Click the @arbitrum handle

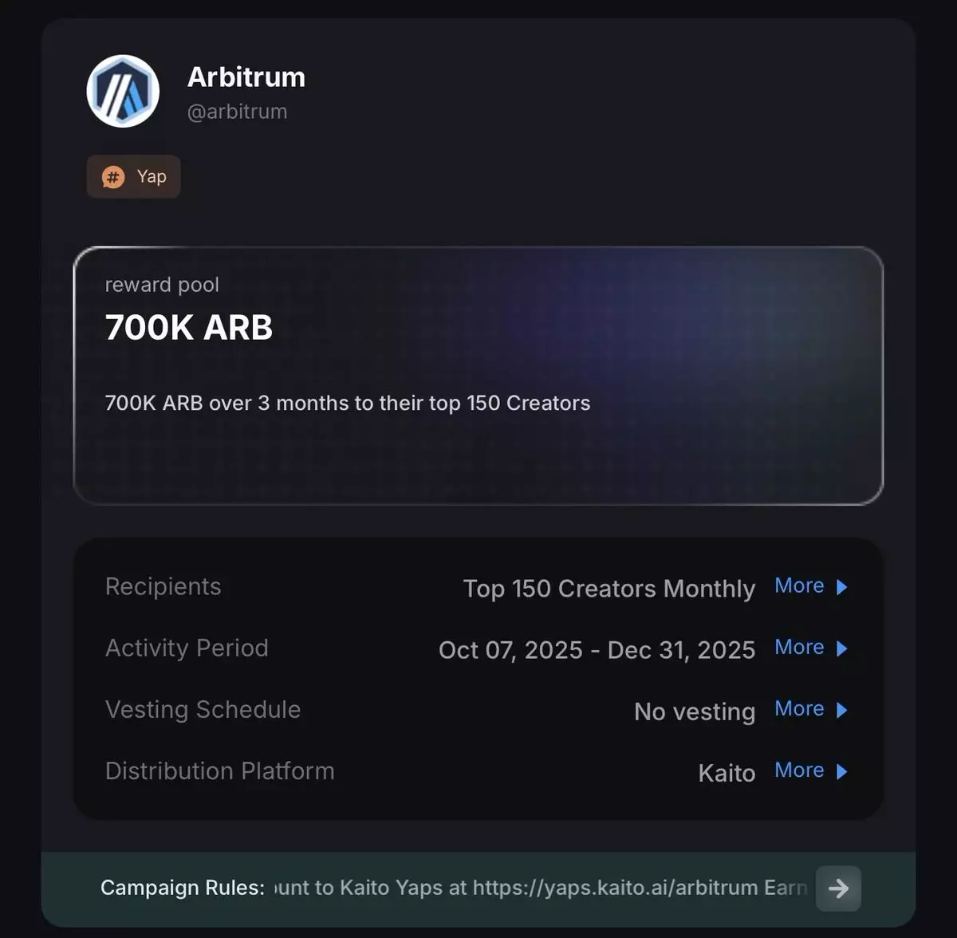click(237, 112)
